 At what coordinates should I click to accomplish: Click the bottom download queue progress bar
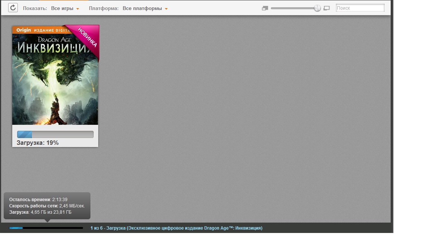coord(46,228)
